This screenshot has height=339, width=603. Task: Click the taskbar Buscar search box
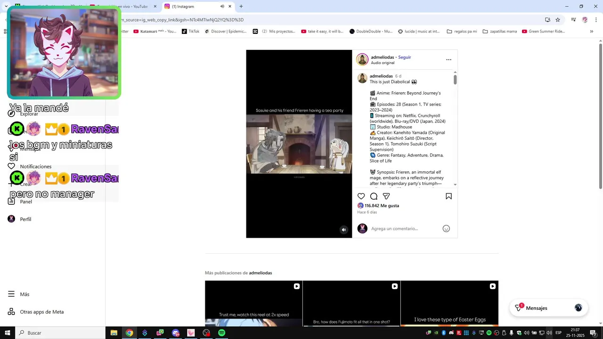pyautogui.click(x=60, y=333)
